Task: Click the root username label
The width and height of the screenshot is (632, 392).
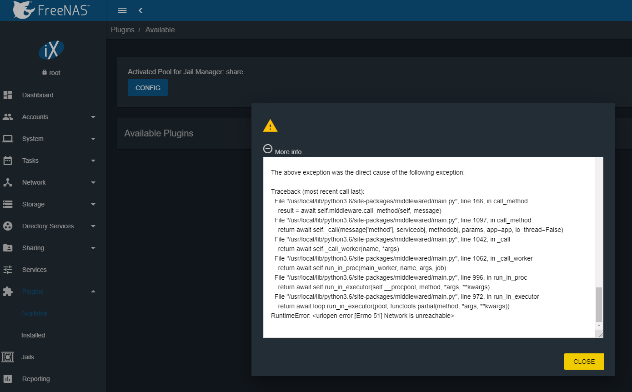Action: click(55, 73)
